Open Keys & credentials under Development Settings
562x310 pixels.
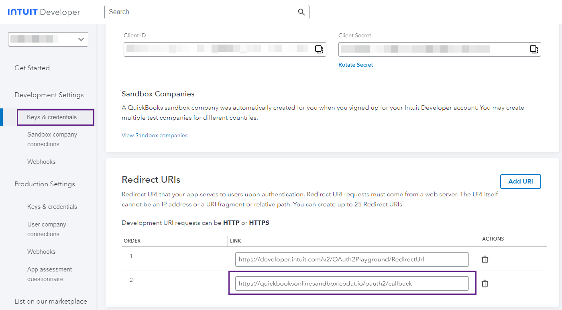click(x=52, y=117)
